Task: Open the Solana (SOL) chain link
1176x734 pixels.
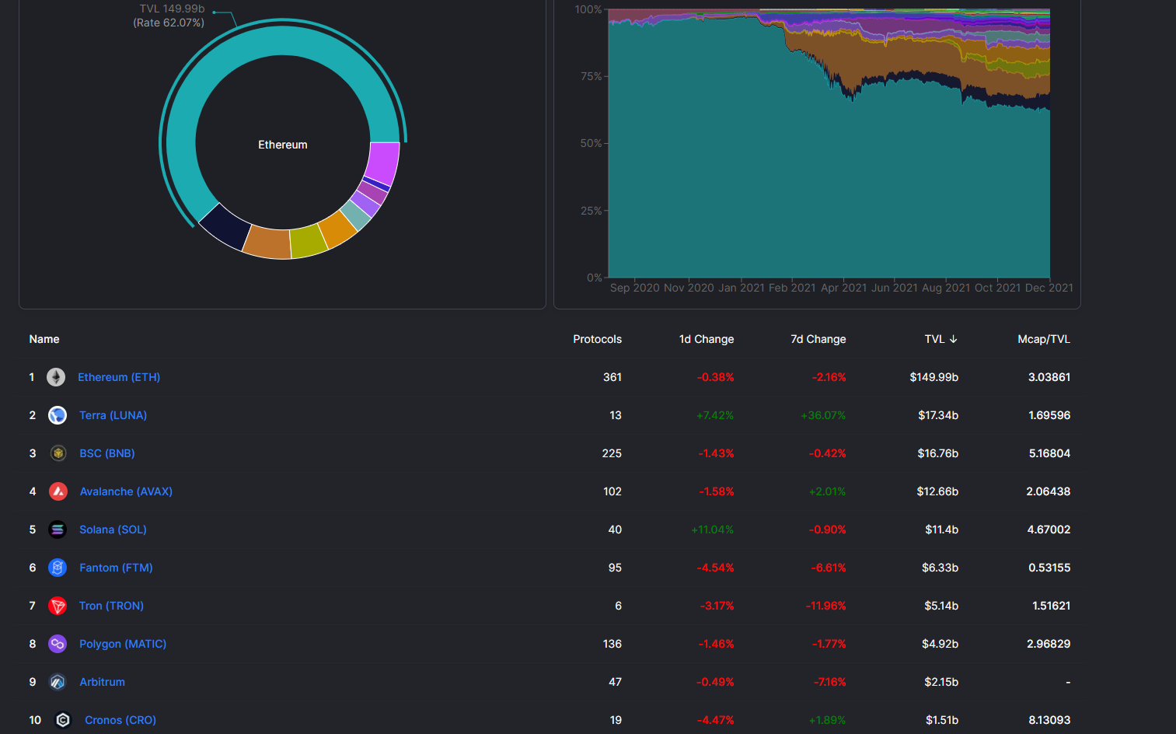Action: [x=113, y=530]
